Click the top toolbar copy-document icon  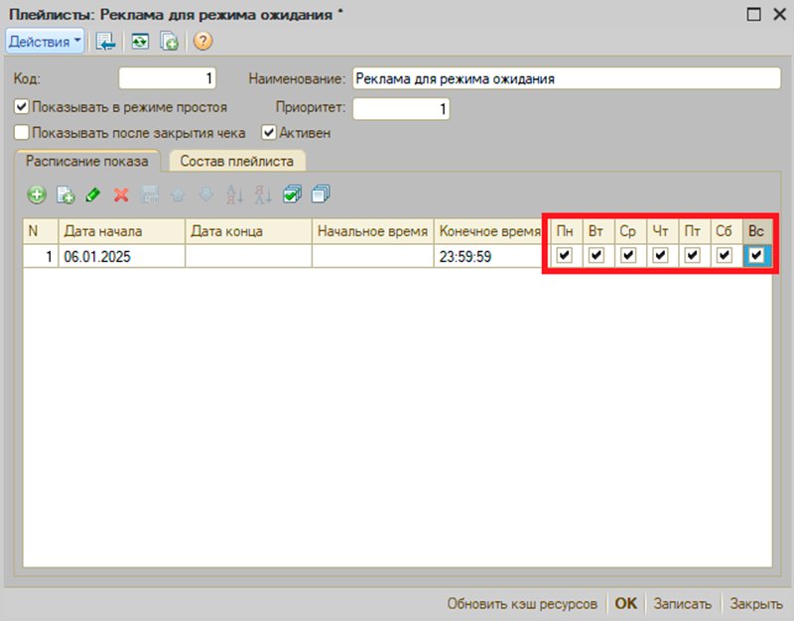click(x=169, y=42)
